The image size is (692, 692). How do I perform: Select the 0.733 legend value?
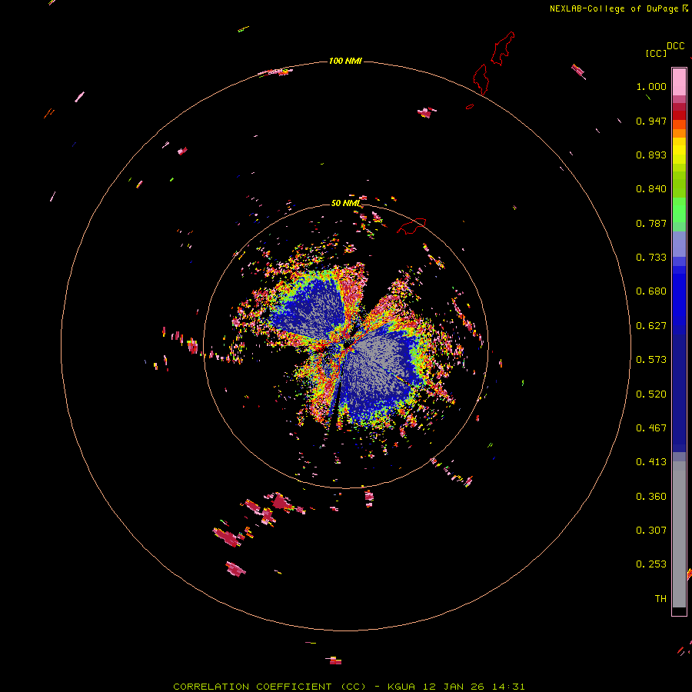click(x=651, y=258)
